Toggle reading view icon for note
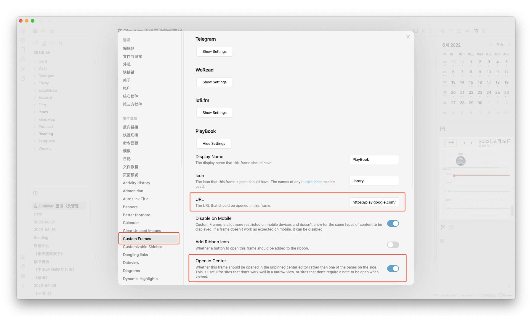The width and height of the screenshot is (532, 316). click(416, 31)
